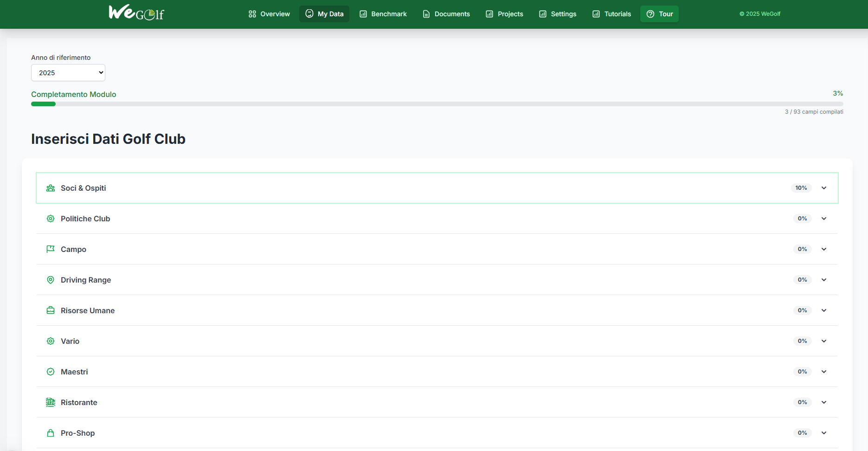
Task: Start the Tour button
Action: point(659,14)
